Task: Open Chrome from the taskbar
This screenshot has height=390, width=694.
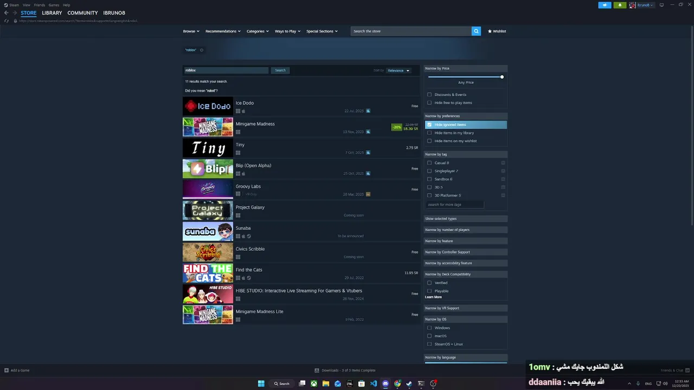Action: [397, 383]
